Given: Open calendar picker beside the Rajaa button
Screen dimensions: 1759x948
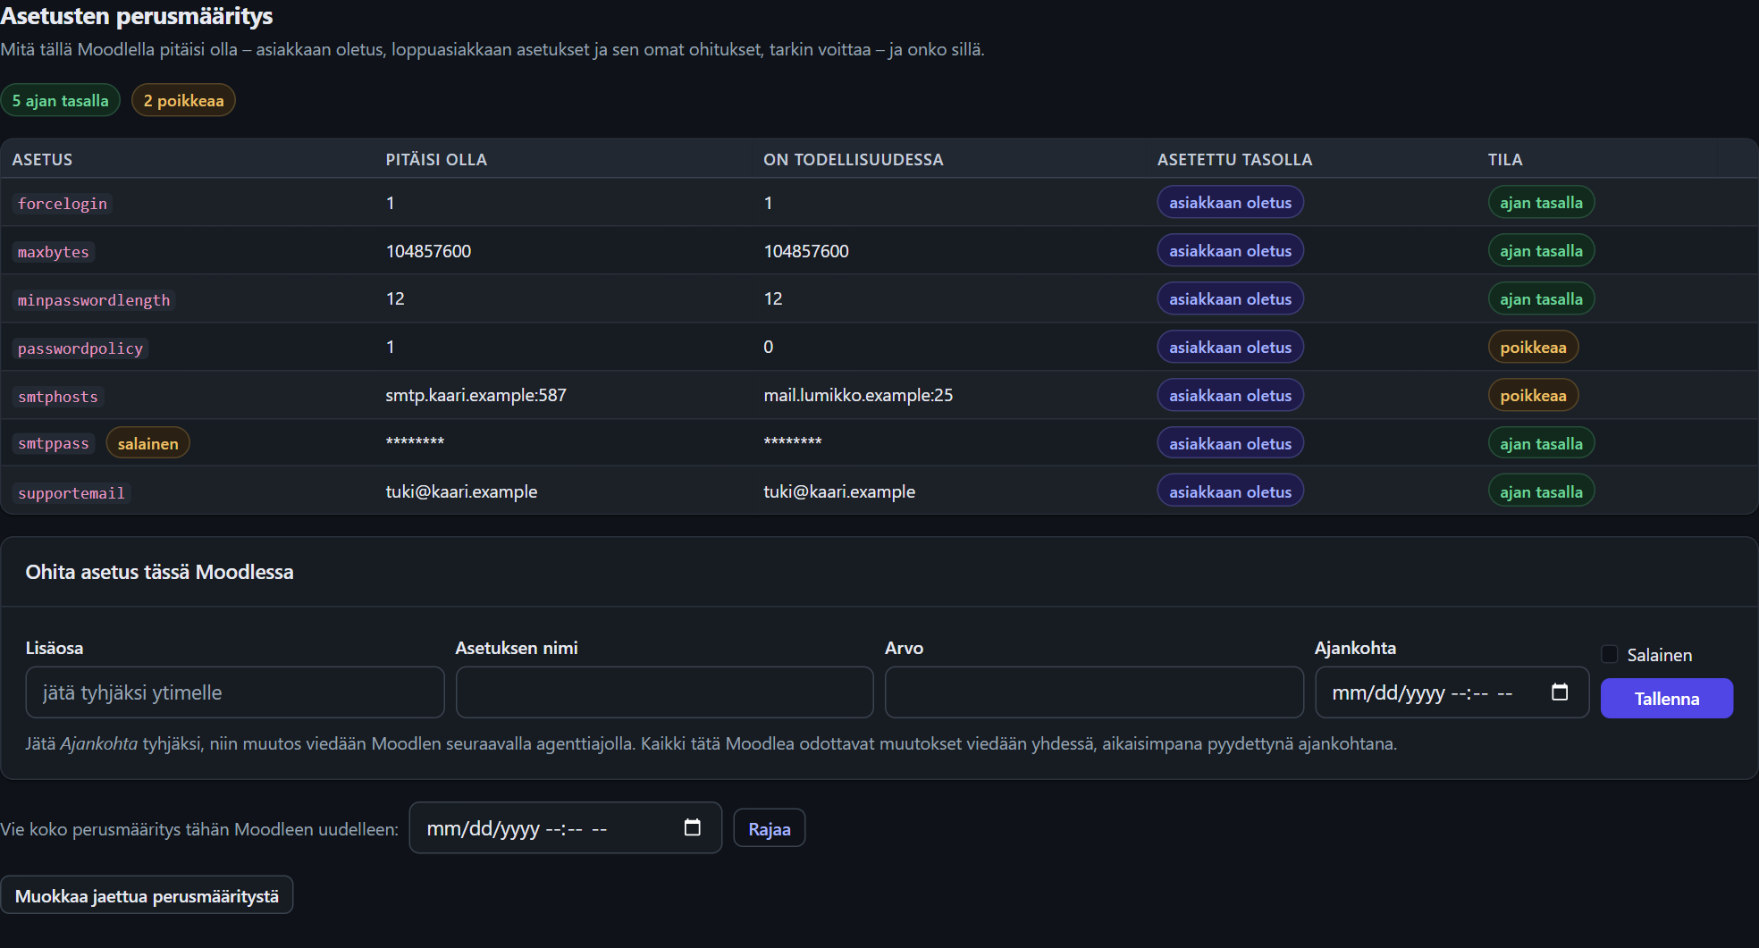Looking at the screenshot, I should click(x=692, y=828).
